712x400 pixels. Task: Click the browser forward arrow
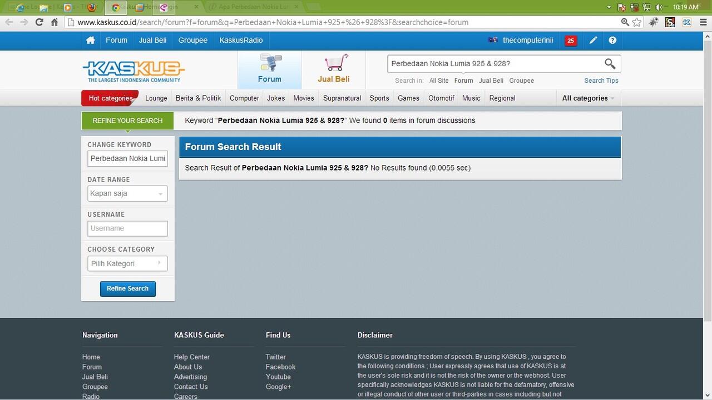point(24,22)
